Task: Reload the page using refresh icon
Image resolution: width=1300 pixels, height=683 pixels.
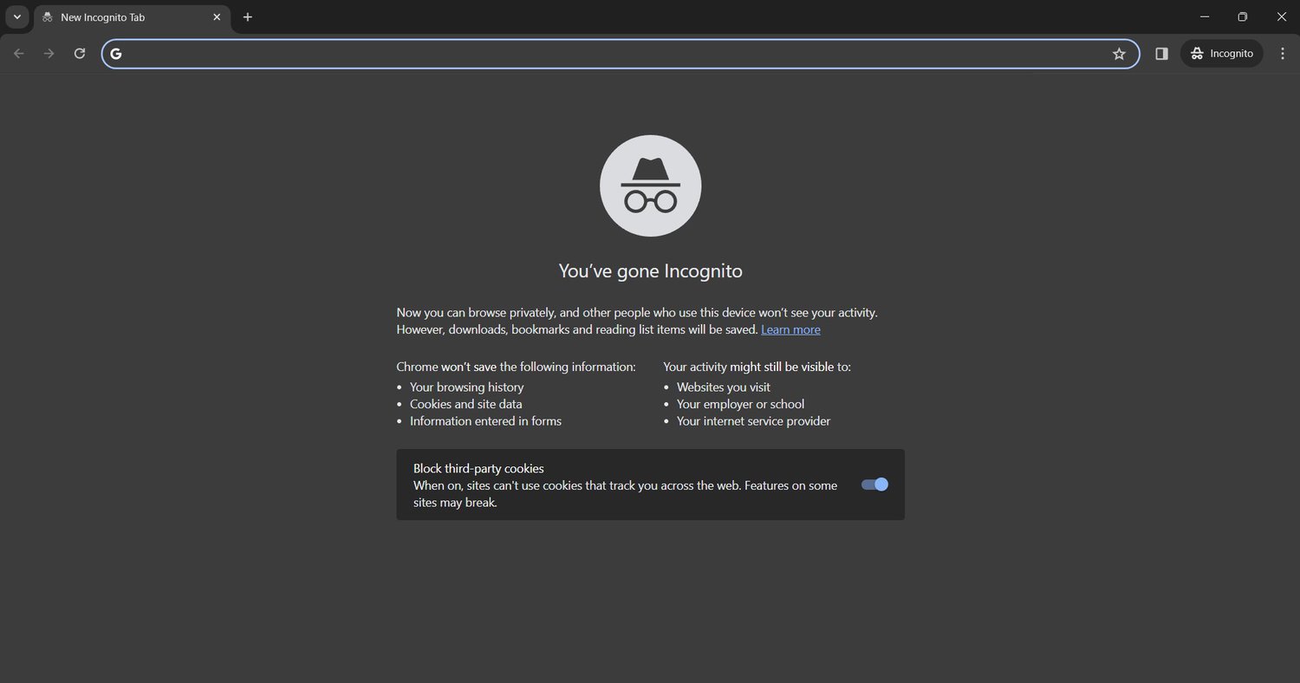Action: 79,53
